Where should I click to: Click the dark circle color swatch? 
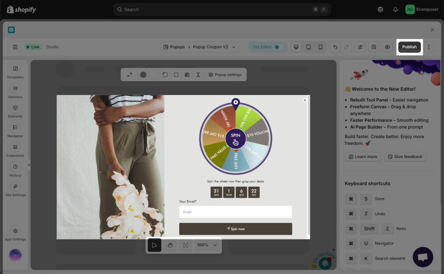point(143,75)
